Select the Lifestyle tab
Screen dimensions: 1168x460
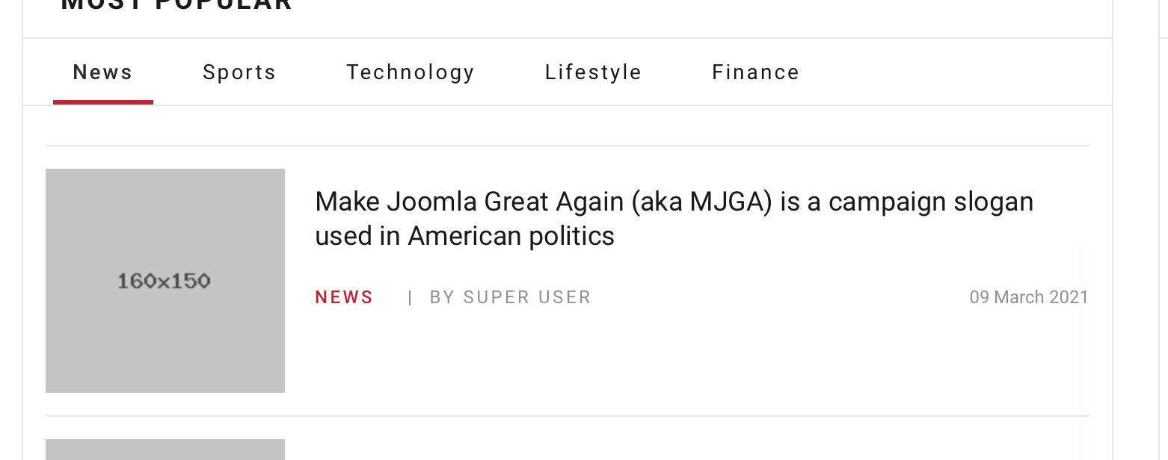pos(593,72)
